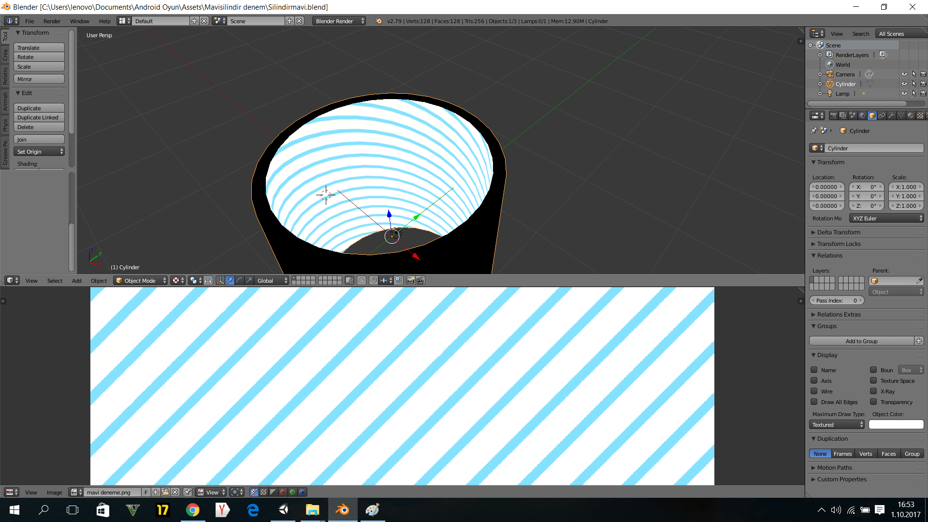Open the Rotation Mode XYZ Euler dropdown
928x522 pixels.
pyautogui.click(x=886, y=218)
